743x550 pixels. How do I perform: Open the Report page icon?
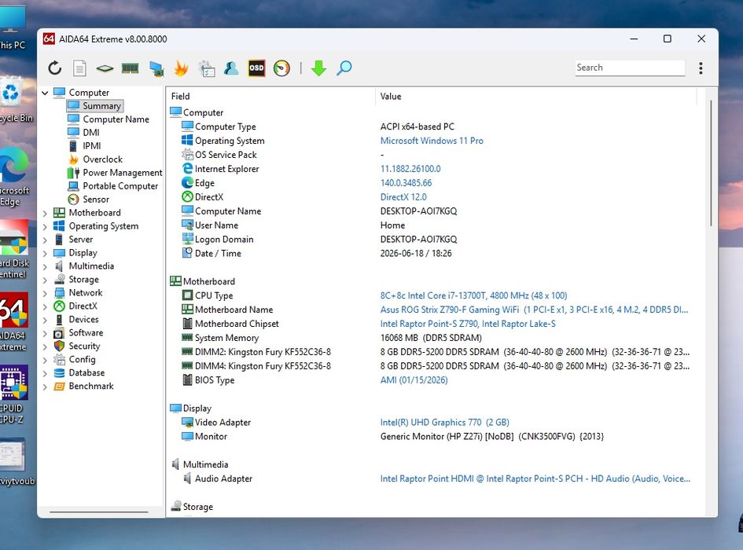(x=79, y=68)
